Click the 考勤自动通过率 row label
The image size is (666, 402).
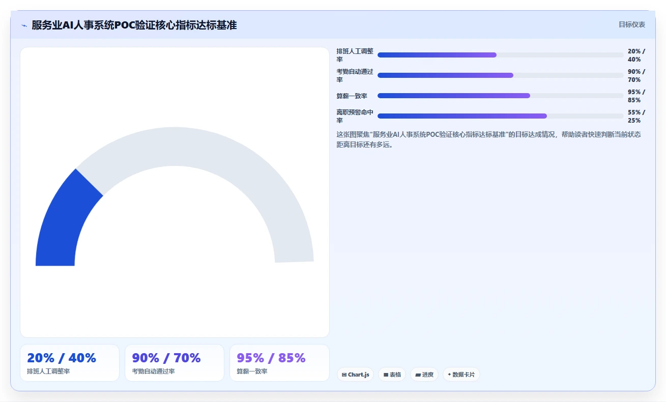(355, 76)
